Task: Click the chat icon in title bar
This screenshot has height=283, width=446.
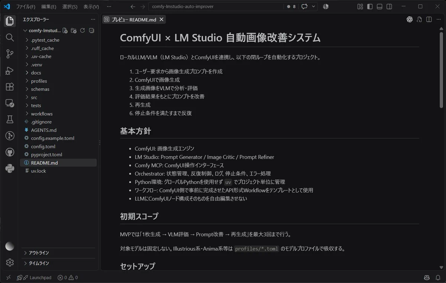Action: click(305, 6)
